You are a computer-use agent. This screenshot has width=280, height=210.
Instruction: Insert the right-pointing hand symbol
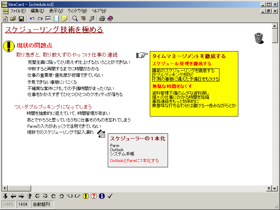click(x=78, y=196)
